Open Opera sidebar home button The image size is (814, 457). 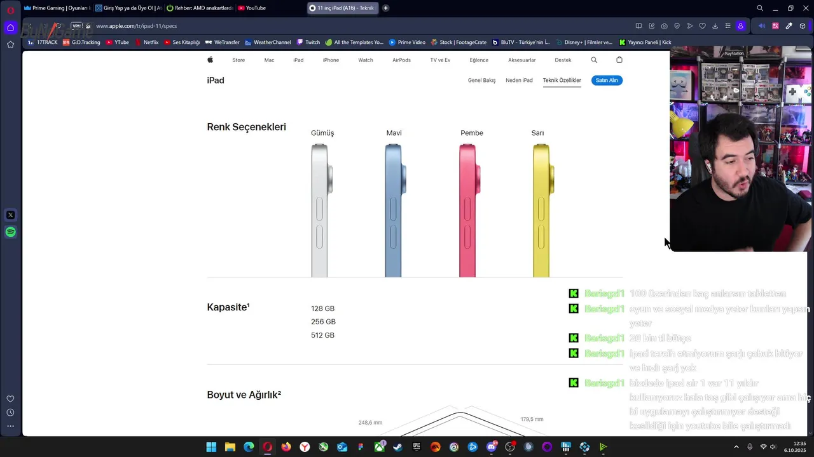click(x=10, y=27)
